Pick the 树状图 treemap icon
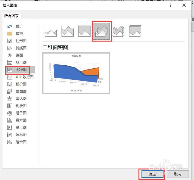 (10, 106)
